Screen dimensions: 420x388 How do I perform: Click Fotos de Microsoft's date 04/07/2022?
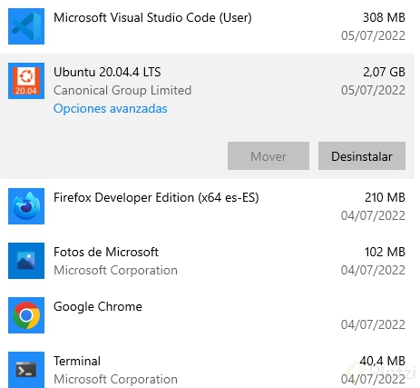pos(373,270)
